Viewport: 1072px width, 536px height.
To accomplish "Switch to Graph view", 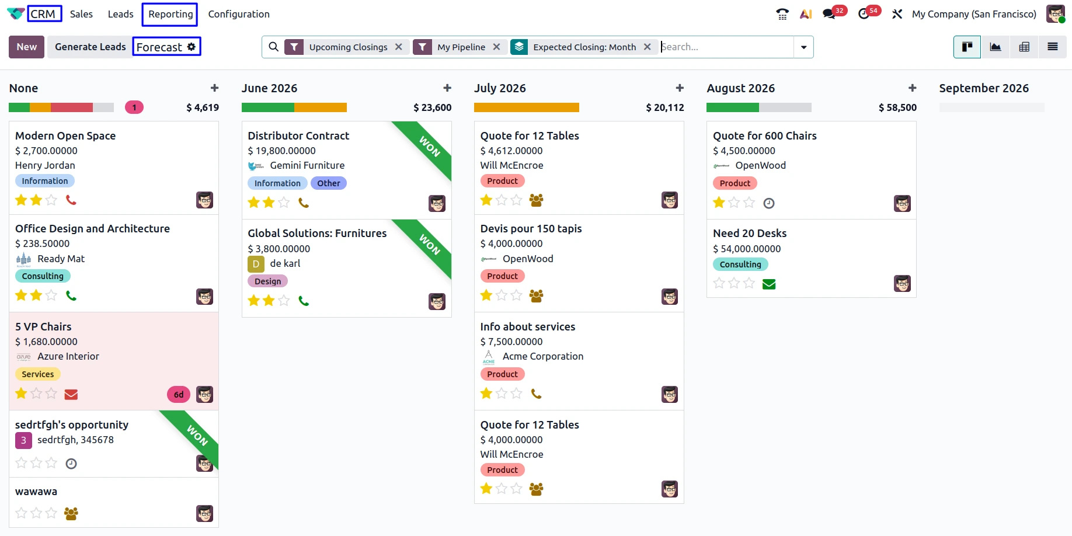I will pos(996,47).
